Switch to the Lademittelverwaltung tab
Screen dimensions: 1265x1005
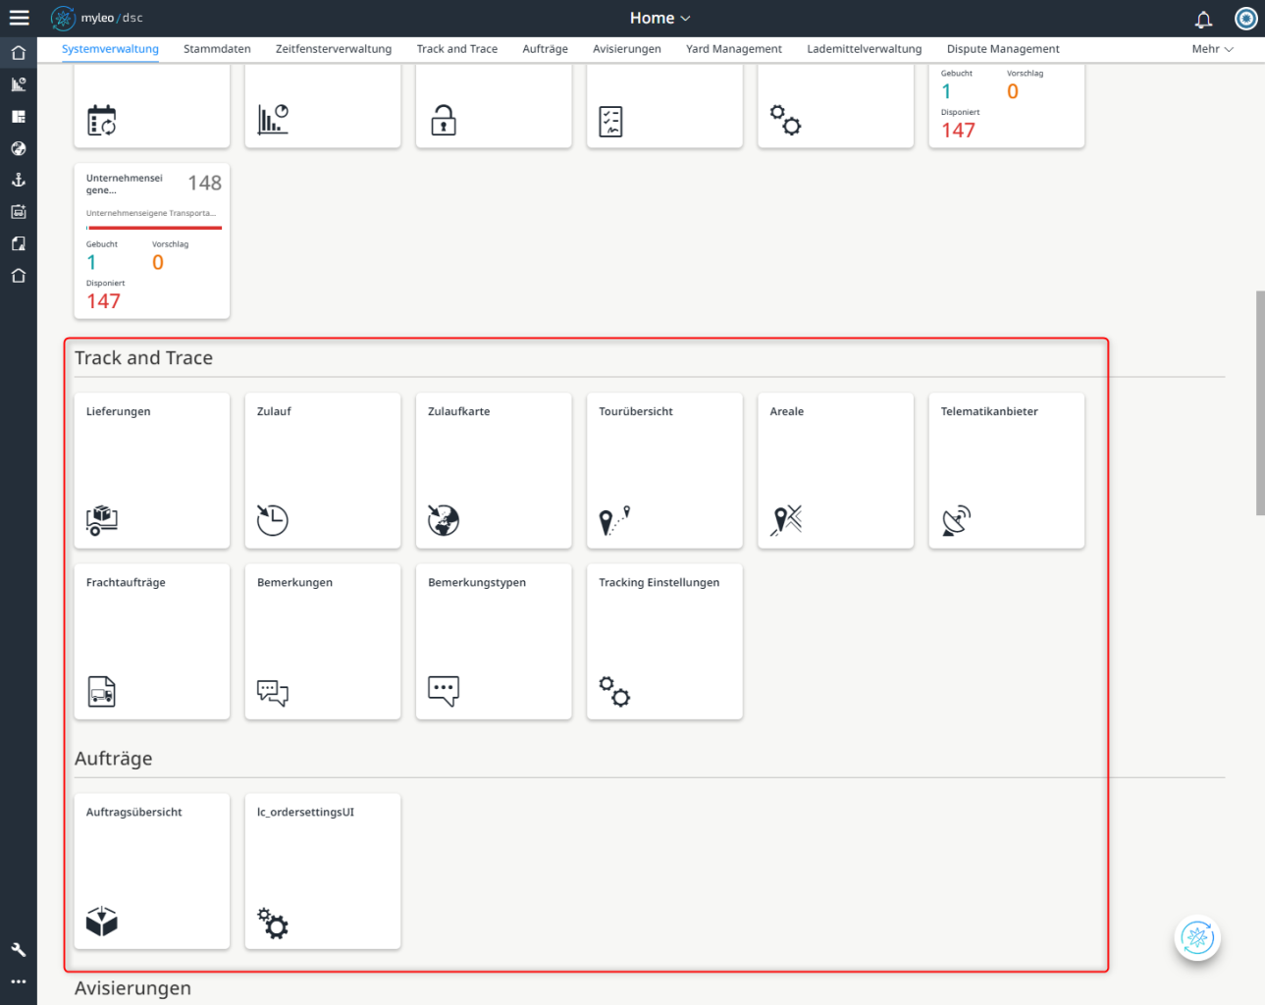[865, 49]
